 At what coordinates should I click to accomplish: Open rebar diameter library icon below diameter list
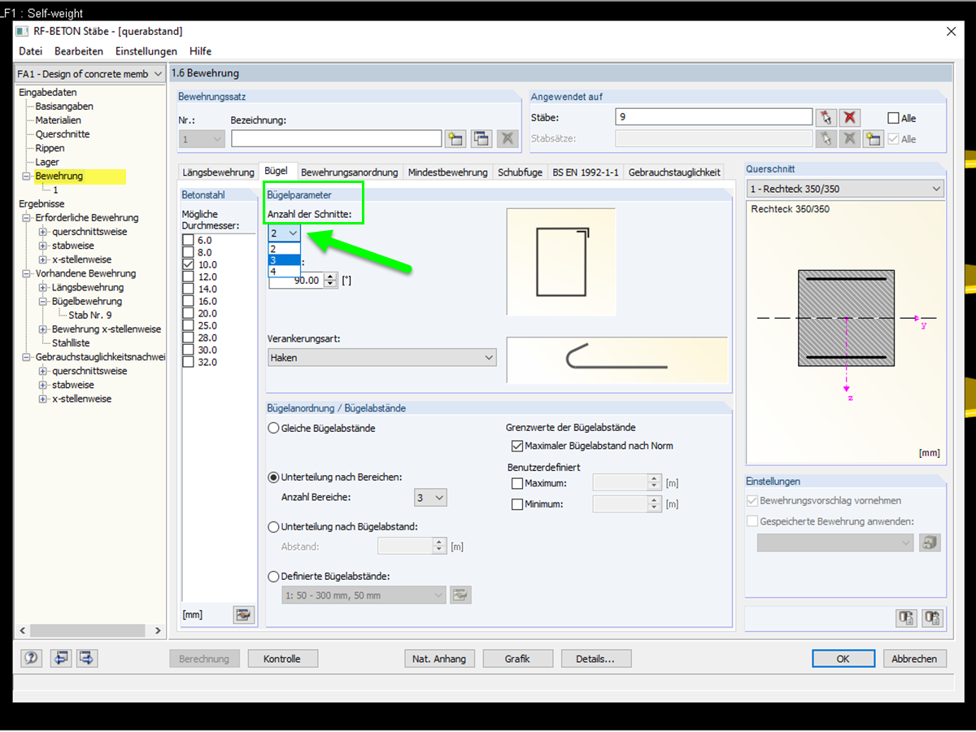[242, 615]
